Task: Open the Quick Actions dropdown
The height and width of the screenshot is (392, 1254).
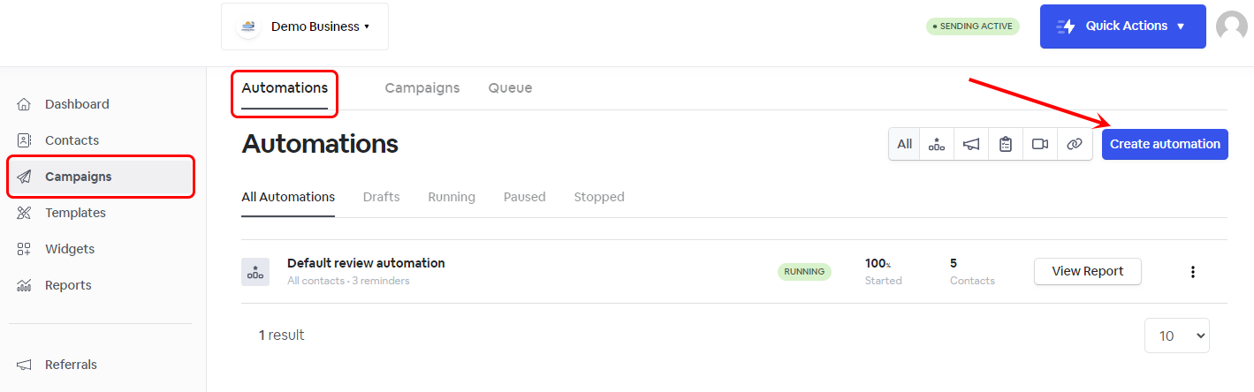Action: tap(1122, 26)
